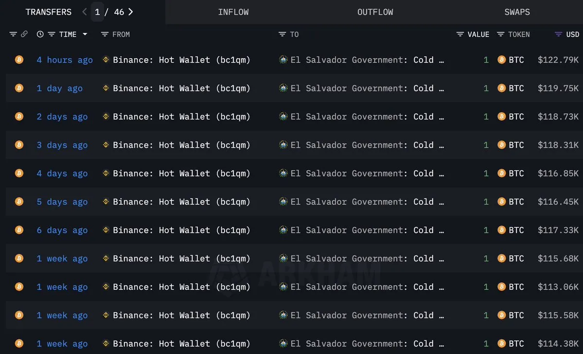
Task: Click the Bitcoin chain icon in '5 days ago' row
Action: coord(19,202)
